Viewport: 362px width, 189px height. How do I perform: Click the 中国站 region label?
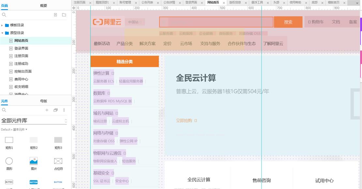(x=133, y=22)
